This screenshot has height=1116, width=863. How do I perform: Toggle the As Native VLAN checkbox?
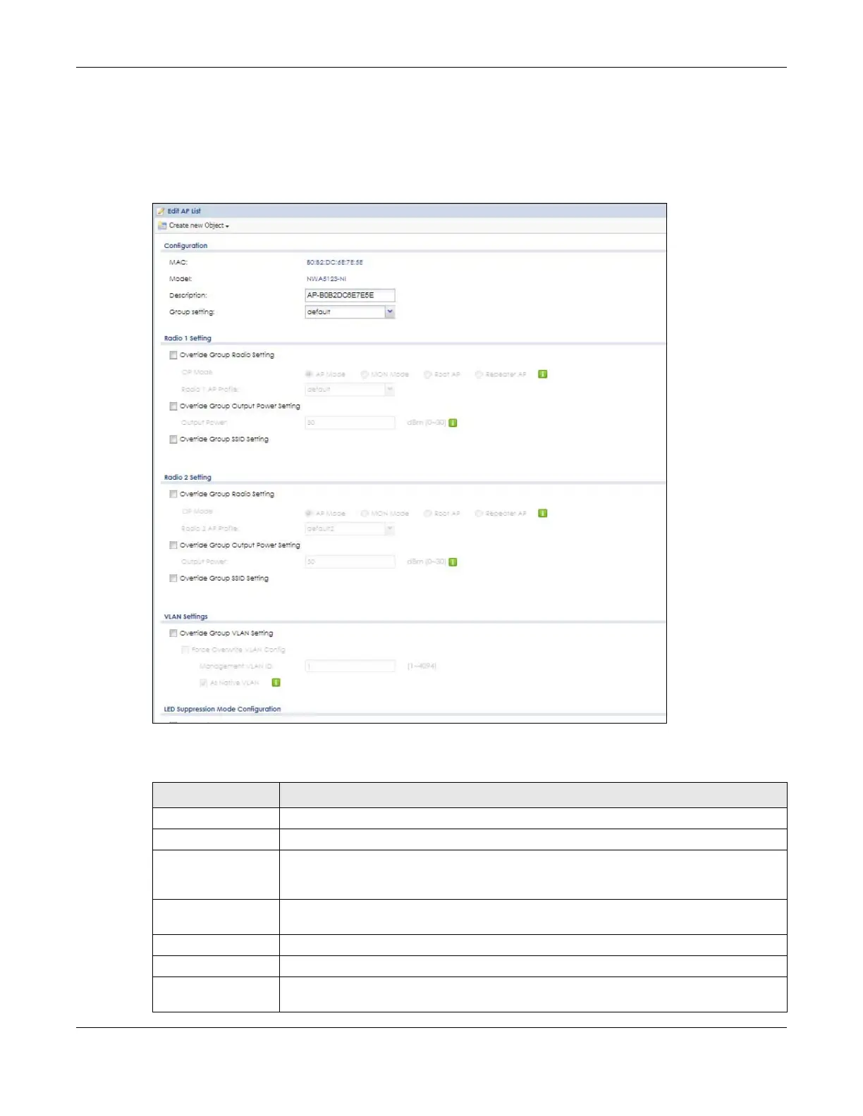point(204,683)
